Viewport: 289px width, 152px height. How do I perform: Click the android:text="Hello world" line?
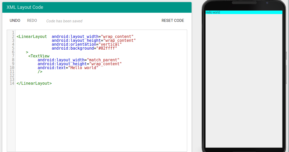click(68, 68)
